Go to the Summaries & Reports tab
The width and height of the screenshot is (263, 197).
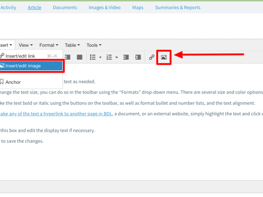(178, 7)
